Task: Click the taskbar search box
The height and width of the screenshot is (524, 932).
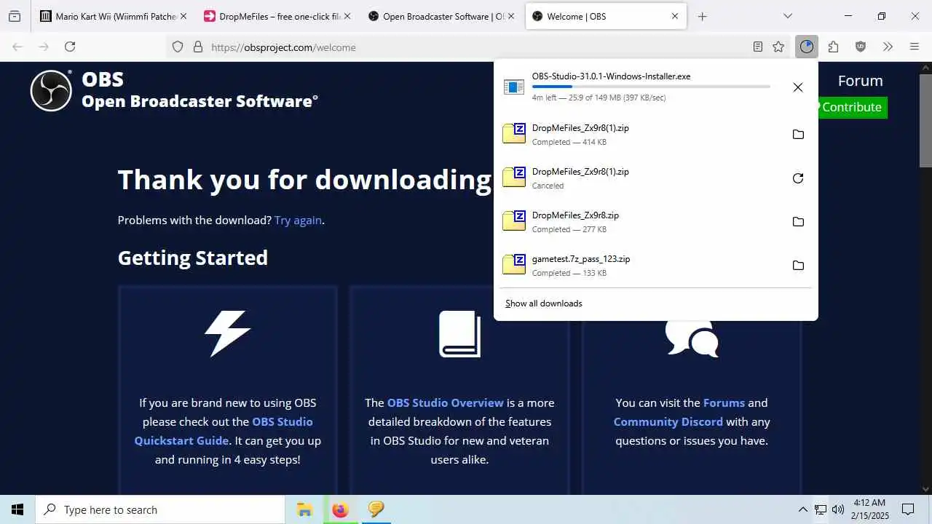Action: pyautogui.click(x=160, y=509)
